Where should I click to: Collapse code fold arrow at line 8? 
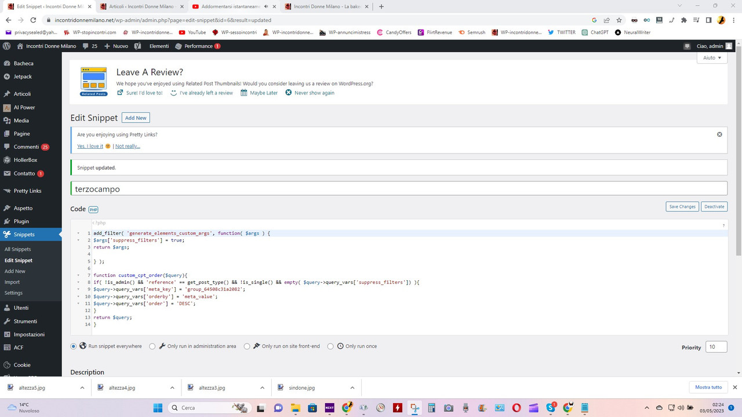click(x=78, y=282)
